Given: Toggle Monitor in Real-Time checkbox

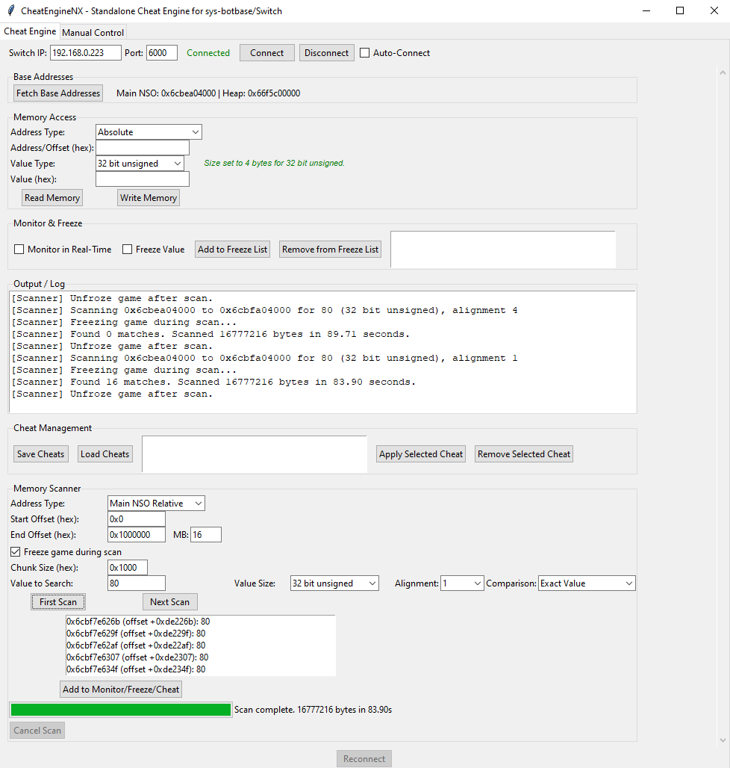Looking at the screenshot, I should pyautogui.click(x=19, y=250).
